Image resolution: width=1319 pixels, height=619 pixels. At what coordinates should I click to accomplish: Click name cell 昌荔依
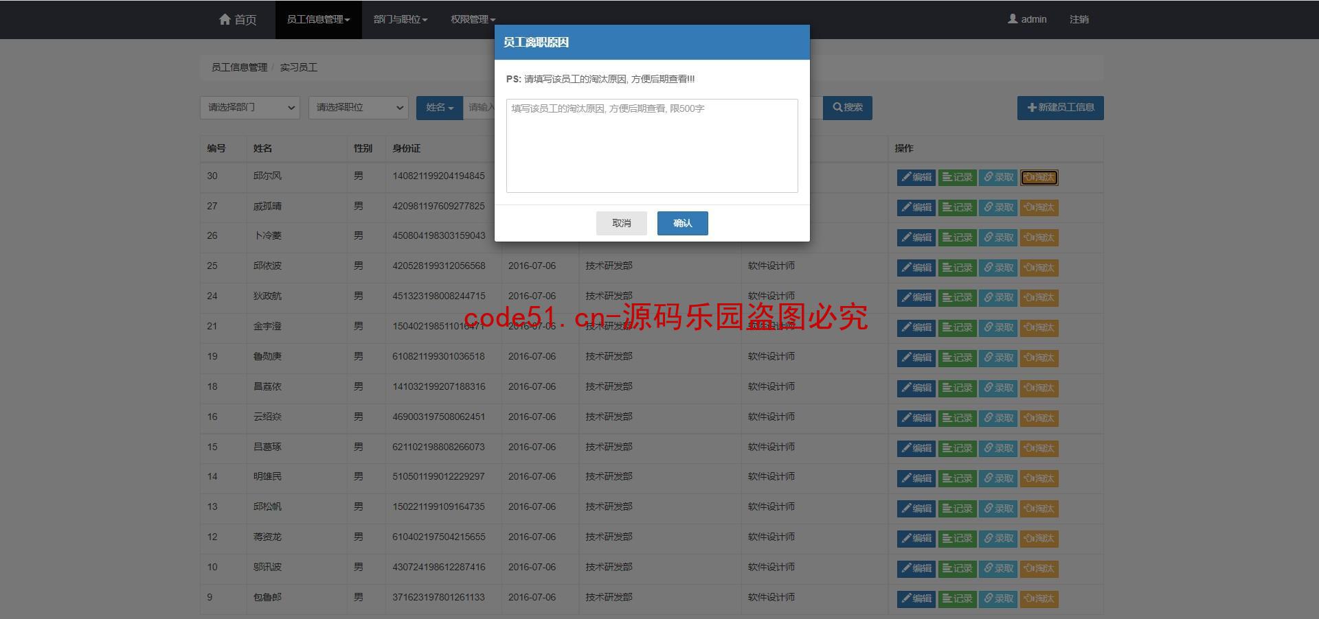[267, 386]
